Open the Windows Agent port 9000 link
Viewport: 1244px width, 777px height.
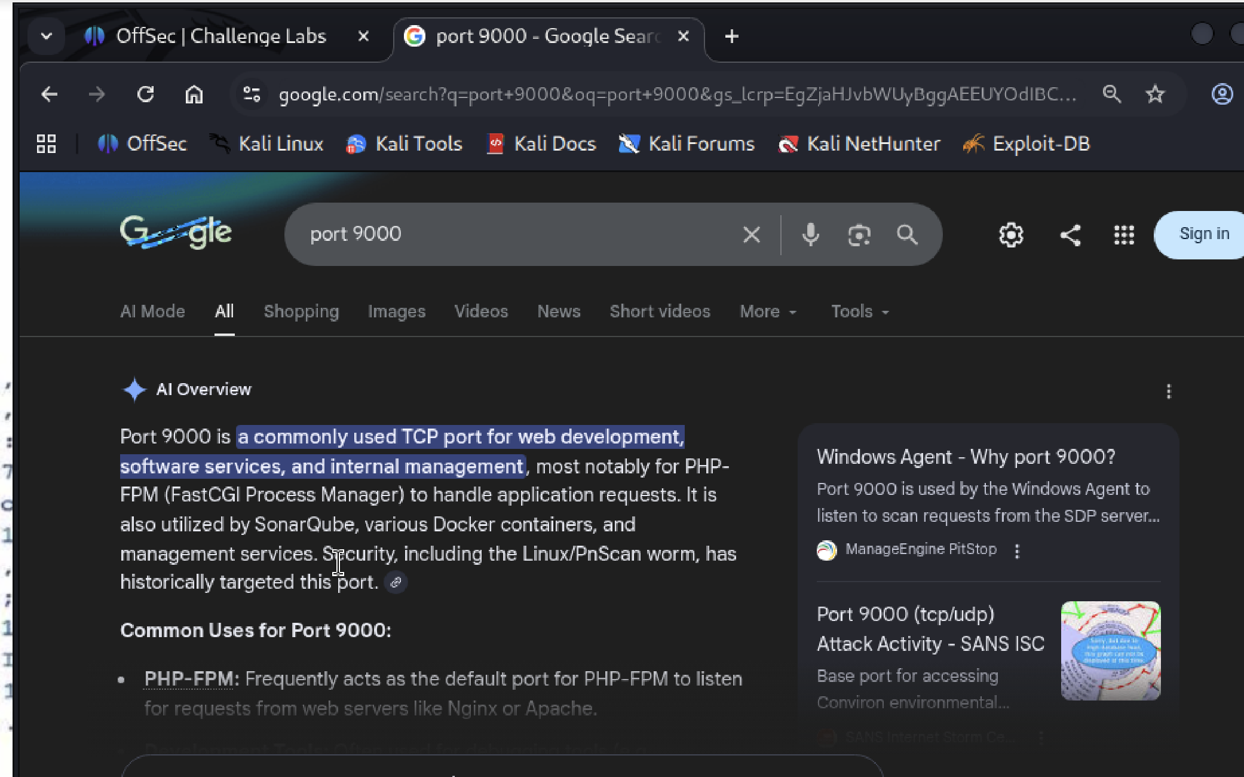tap(966, 457)
